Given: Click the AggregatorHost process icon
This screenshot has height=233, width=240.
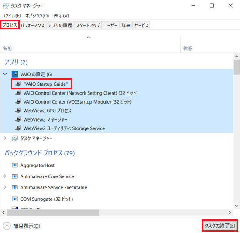Looking at the screenshot, I should tap(15, 165).
